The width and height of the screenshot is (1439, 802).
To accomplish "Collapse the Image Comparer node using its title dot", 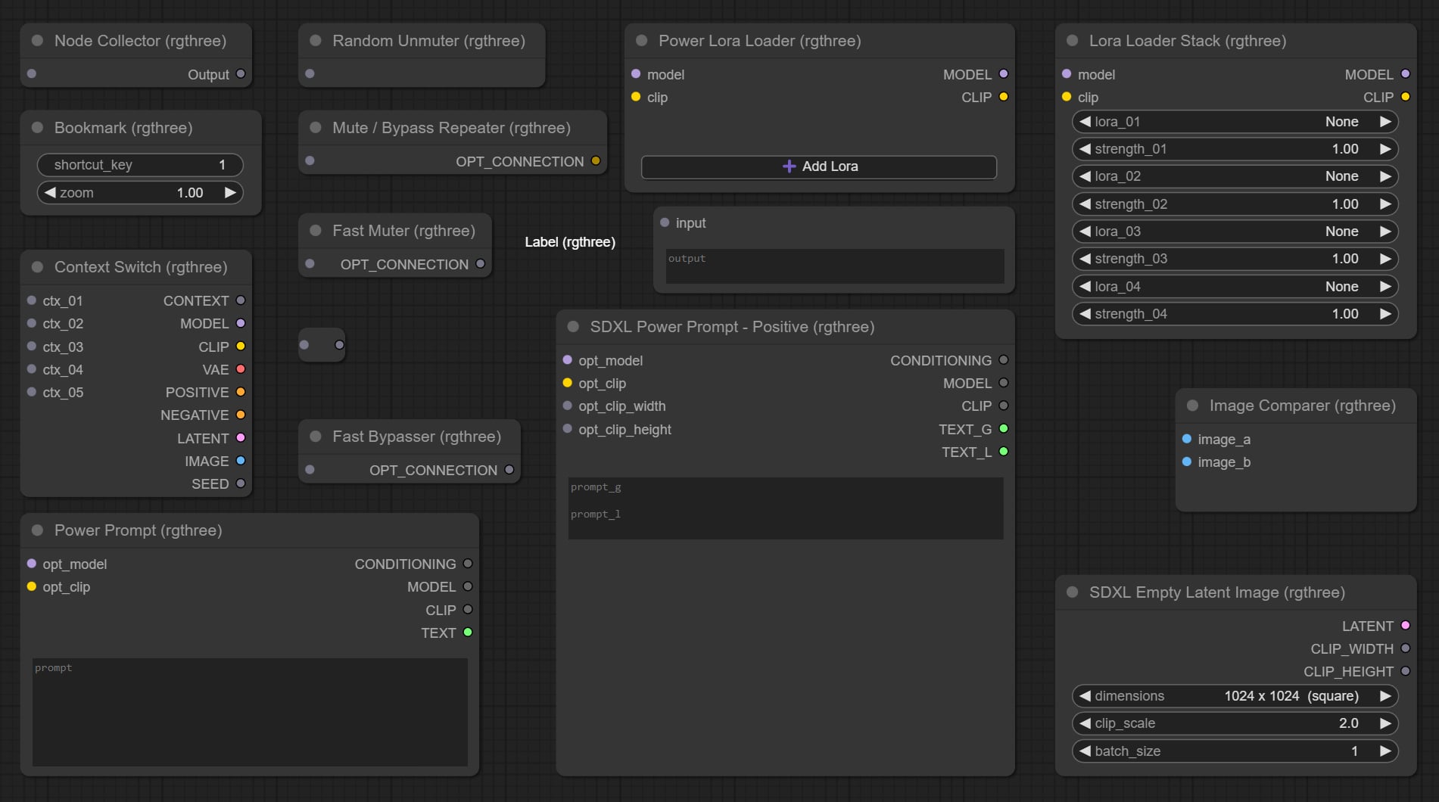I will [1192, 406].
